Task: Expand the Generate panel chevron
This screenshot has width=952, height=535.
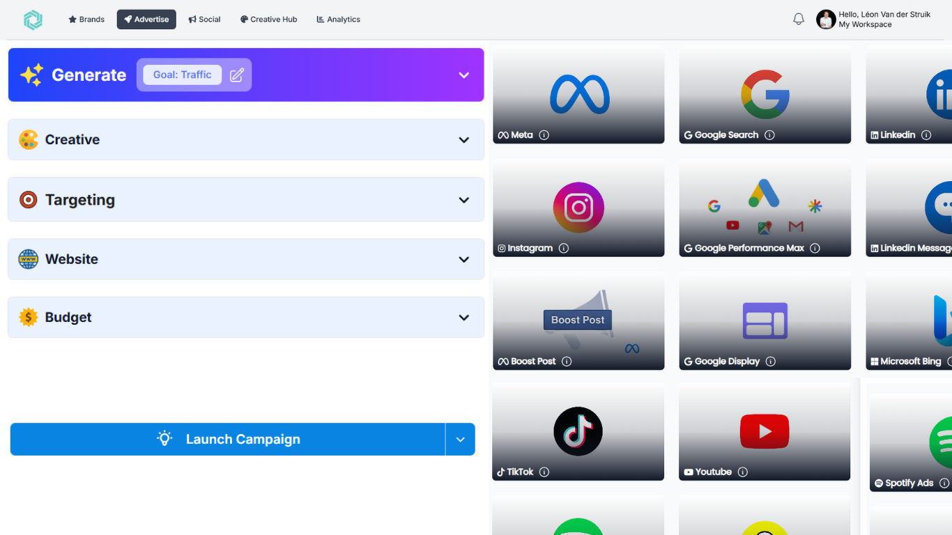Action: (464, 75)
